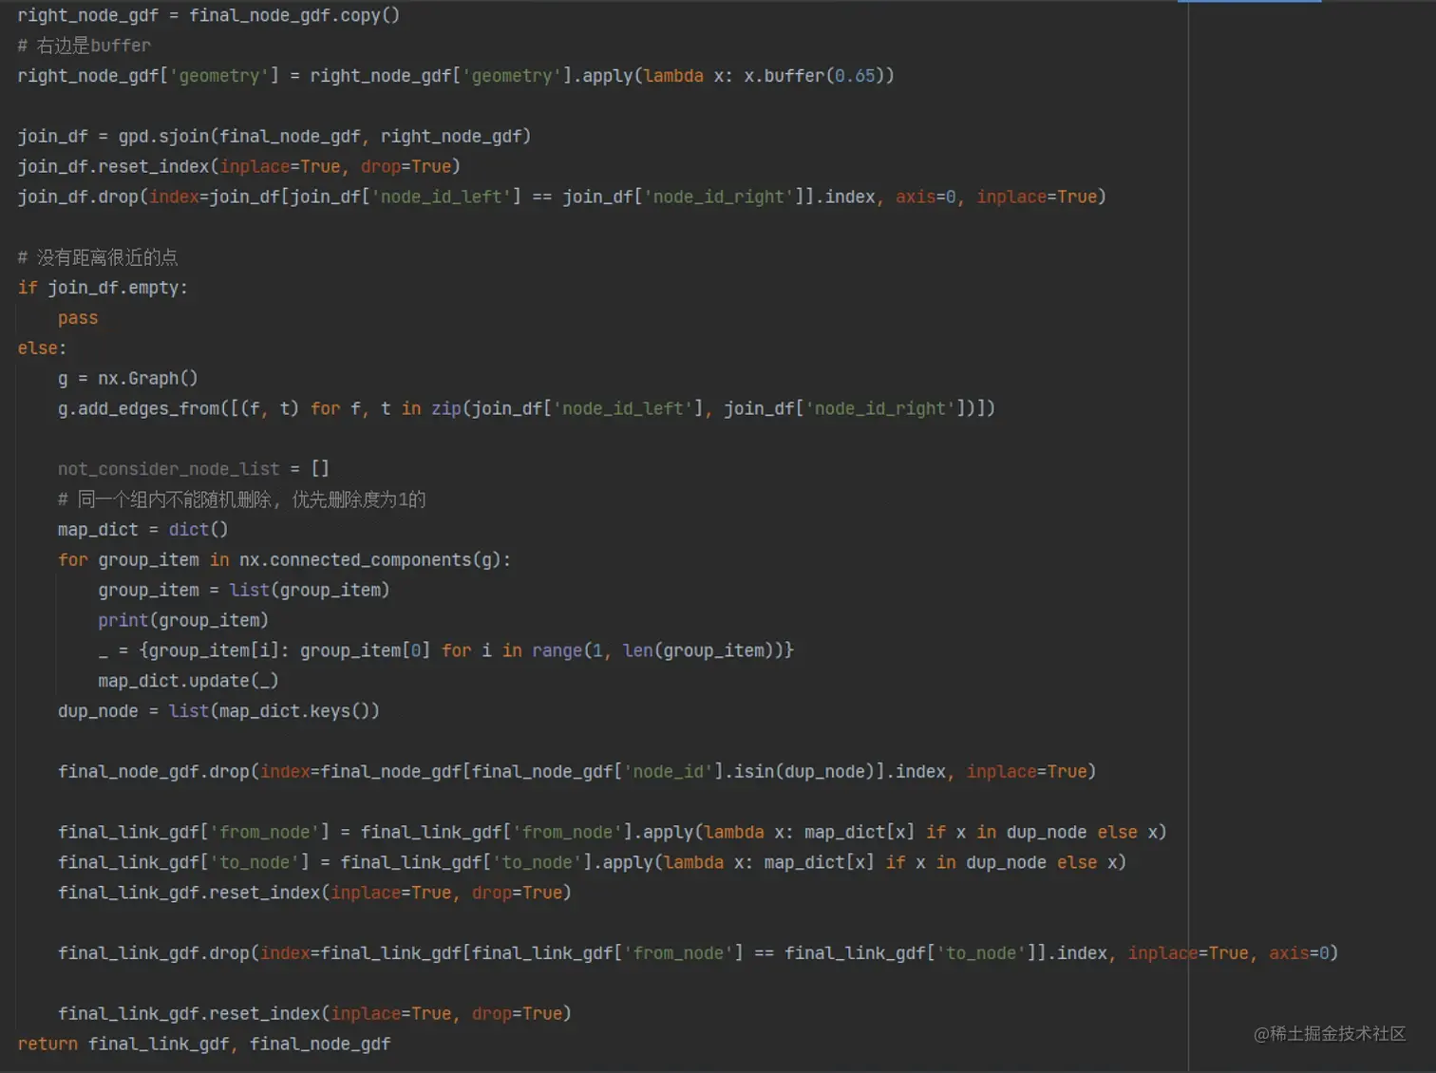Click the 'final_link_gdf.drop(index=' line
The height and width of the screenshot is (1073, 1436).
[698, 953]
